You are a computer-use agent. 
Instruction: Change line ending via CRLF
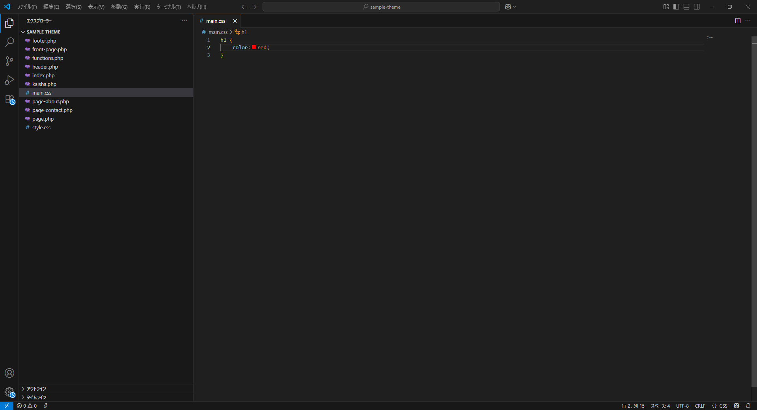(700, 406)
